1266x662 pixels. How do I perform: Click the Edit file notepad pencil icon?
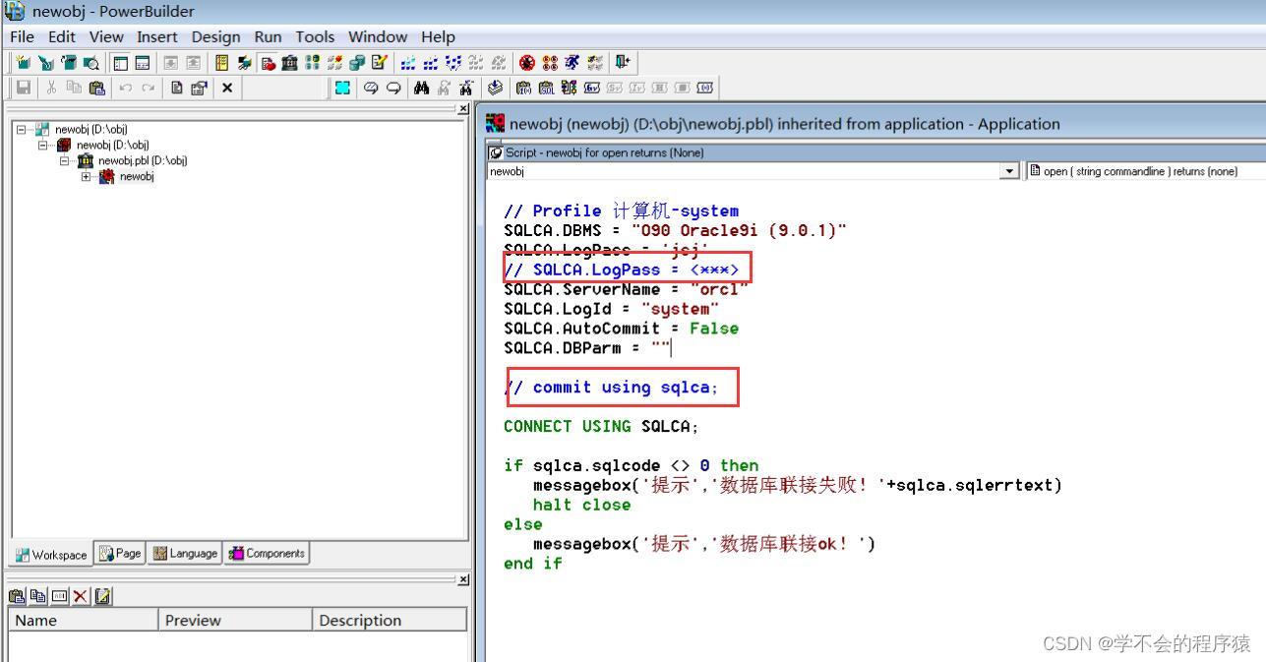pos(378,63)
